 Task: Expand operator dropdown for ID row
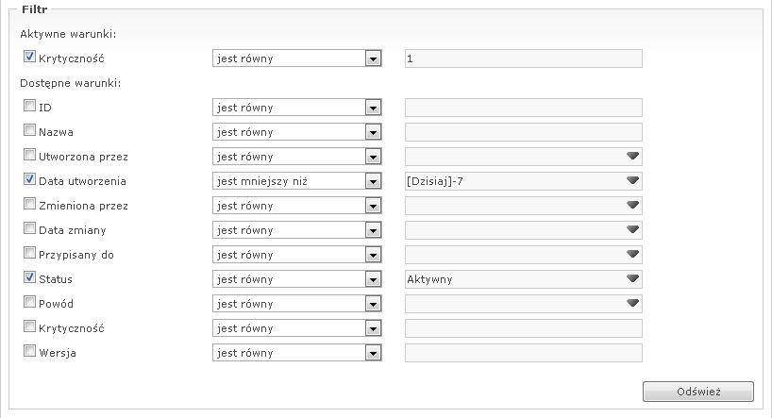click(x=374, y=108)
